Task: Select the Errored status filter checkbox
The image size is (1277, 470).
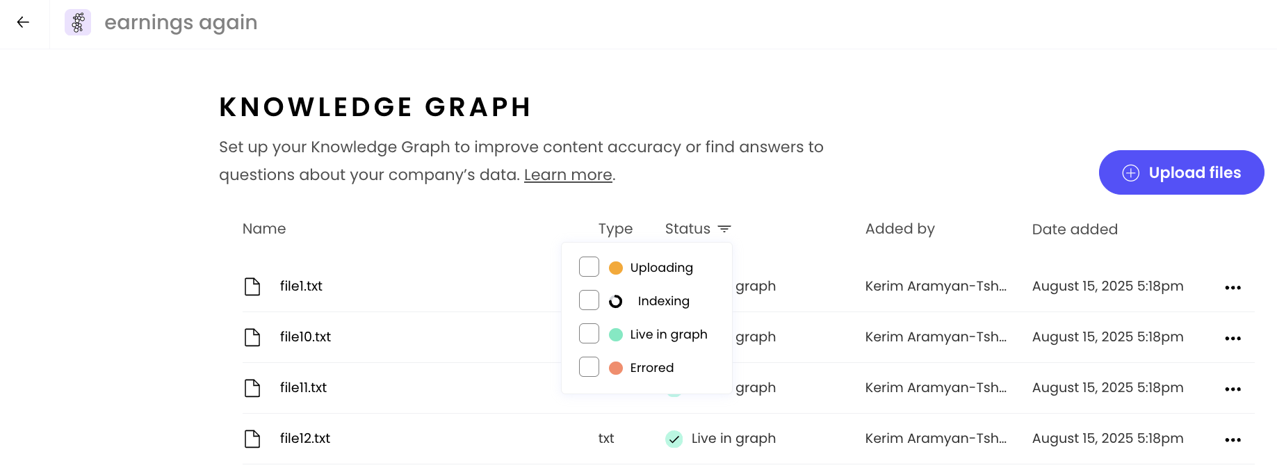Action: point(589,367)
